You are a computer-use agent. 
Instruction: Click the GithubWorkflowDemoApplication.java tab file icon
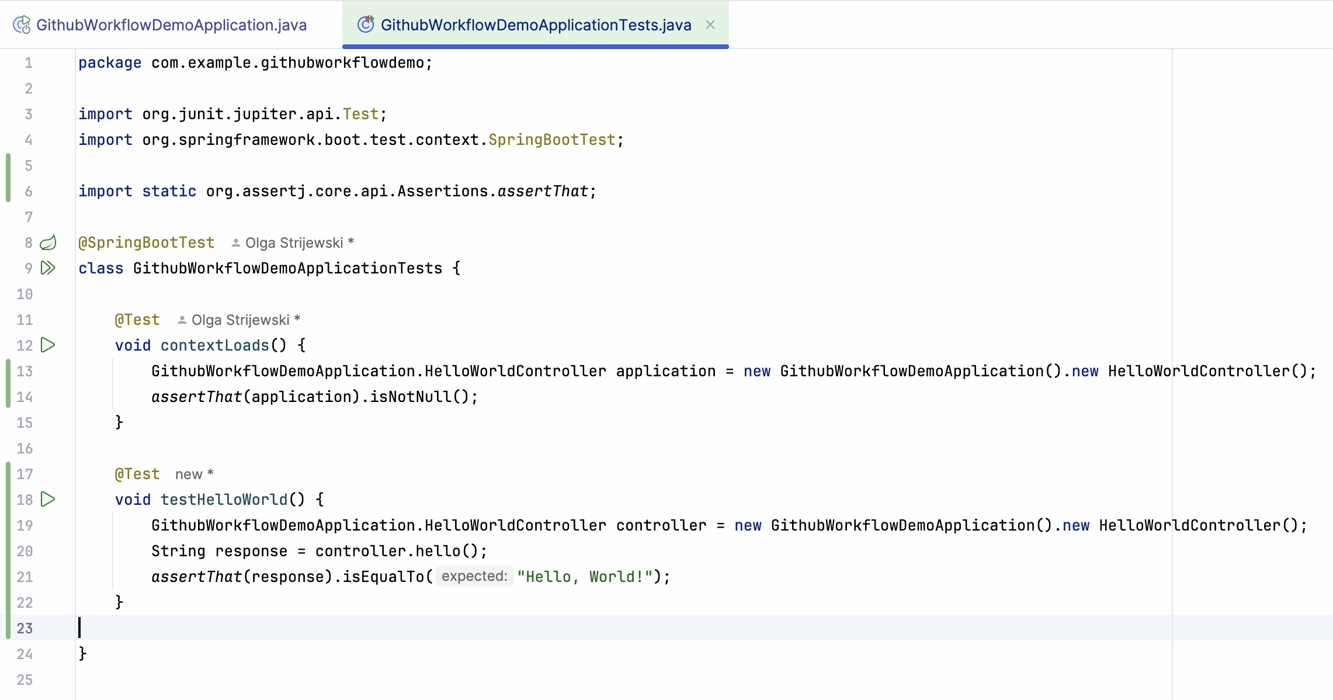point(22,25)
